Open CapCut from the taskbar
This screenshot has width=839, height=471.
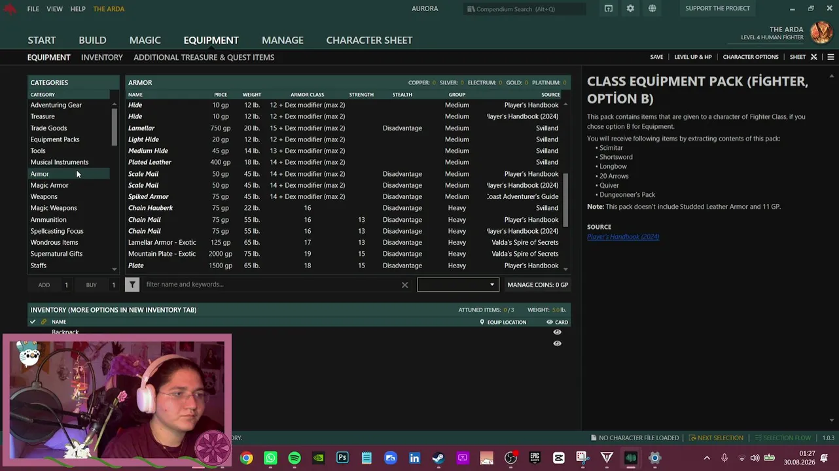pos(558,458)
